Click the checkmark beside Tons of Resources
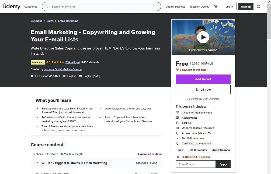Screen dimensions: 271x174 (x=37, y=126)
